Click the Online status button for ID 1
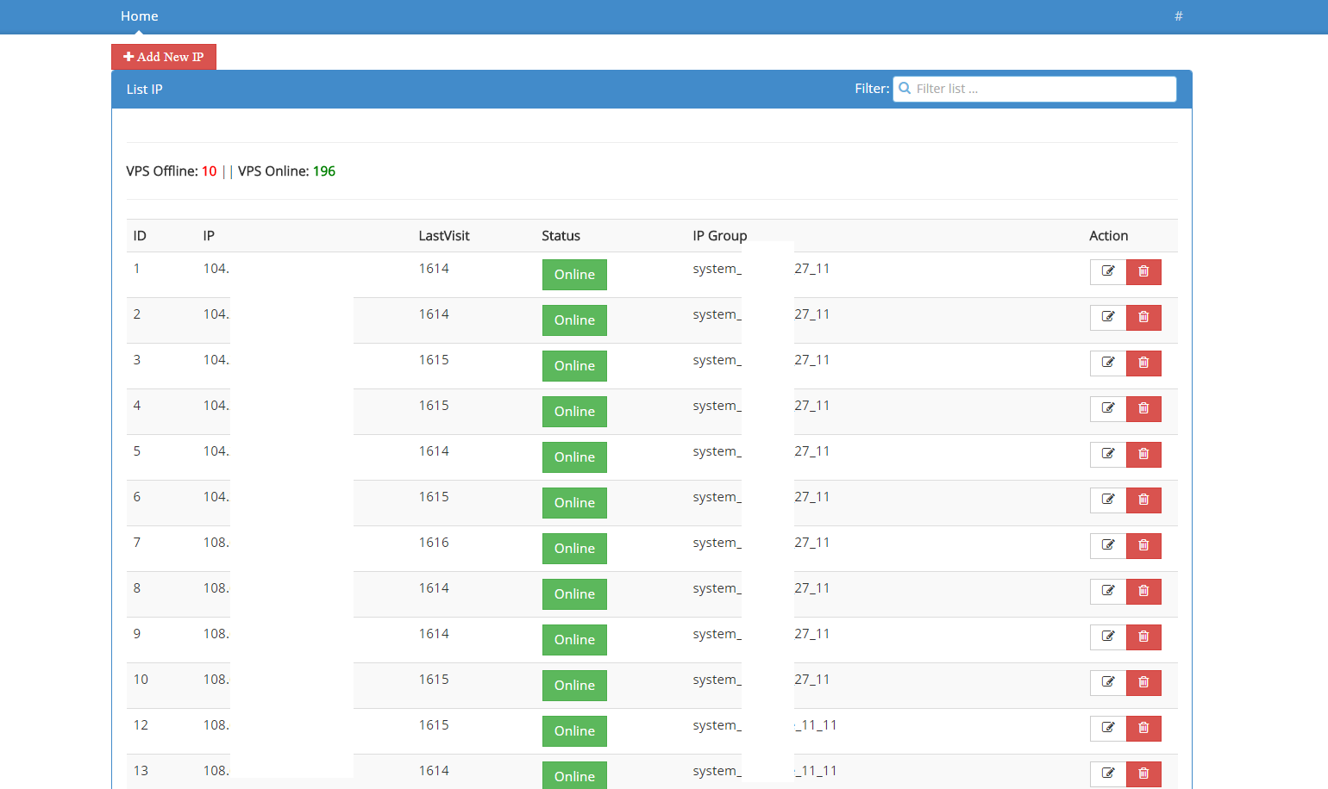Image resolution: width=1328 pixels, height=789 pixels. click(x=574, y=275)
